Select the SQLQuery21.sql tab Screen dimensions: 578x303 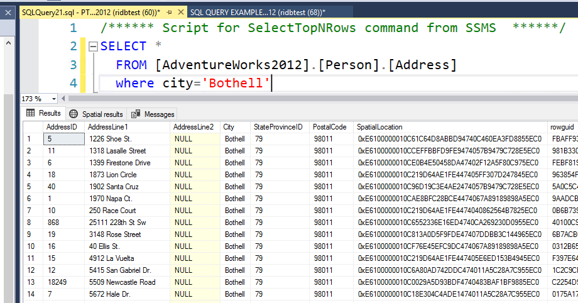click(x=91, y=12)
